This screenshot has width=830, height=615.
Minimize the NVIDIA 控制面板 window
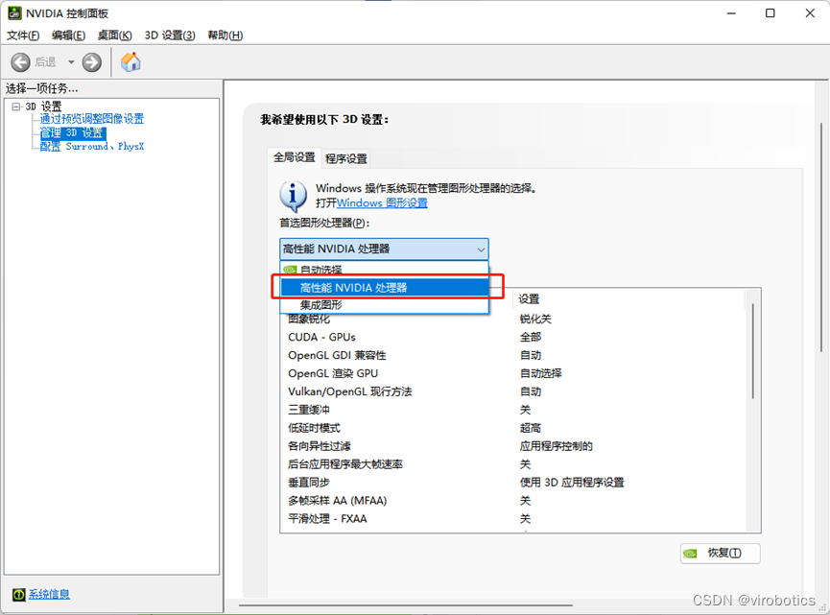(731, 13)
